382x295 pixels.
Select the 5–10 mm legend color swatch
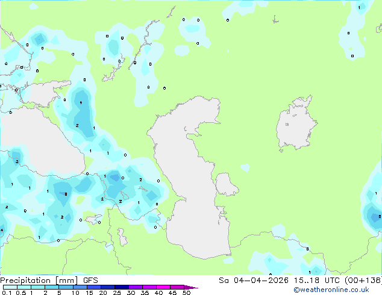(x=66, y=287)
